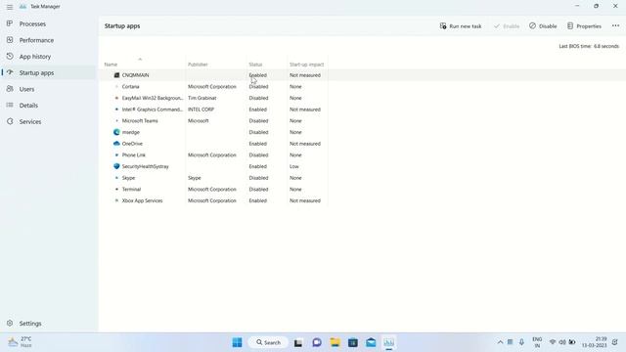Viewport: 626px width, 352px height.
Task: Open Task Manager Settings
Action: 30,324
